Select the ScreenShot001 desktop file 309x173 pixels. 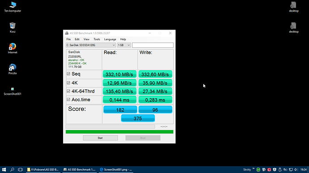tap(13, 91)
